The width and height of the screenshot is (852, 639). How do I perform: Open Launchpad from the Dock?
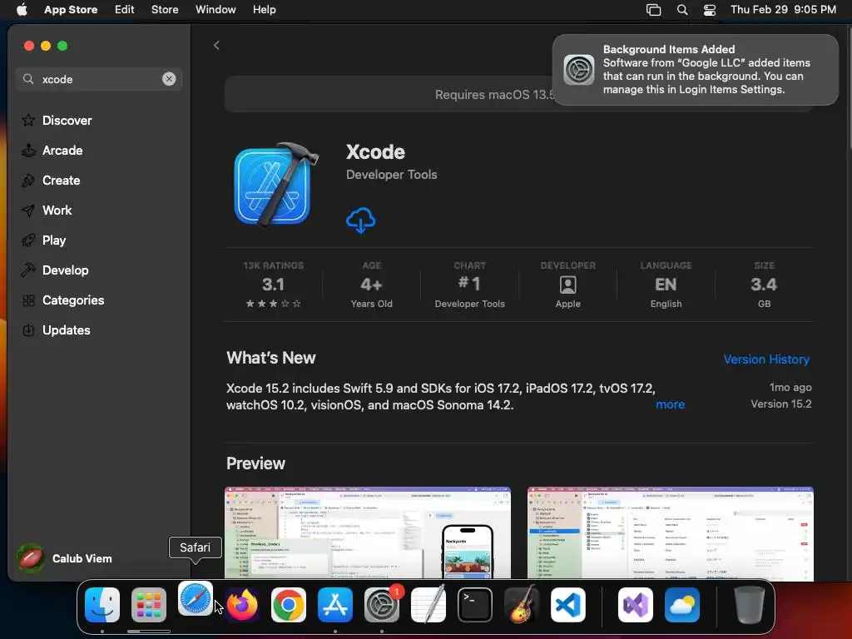tap(149, 605)
